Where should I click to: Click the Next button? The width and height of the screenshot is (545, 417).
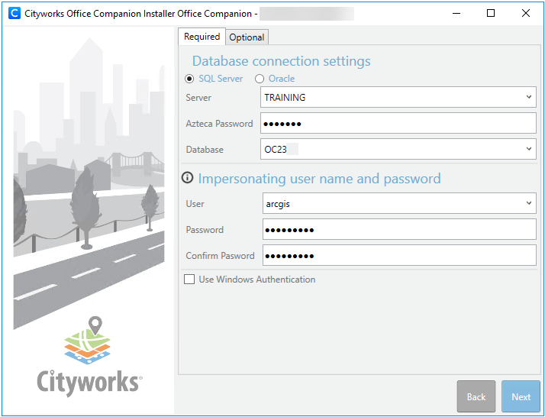pyautogui.click(x=521, y=396)
